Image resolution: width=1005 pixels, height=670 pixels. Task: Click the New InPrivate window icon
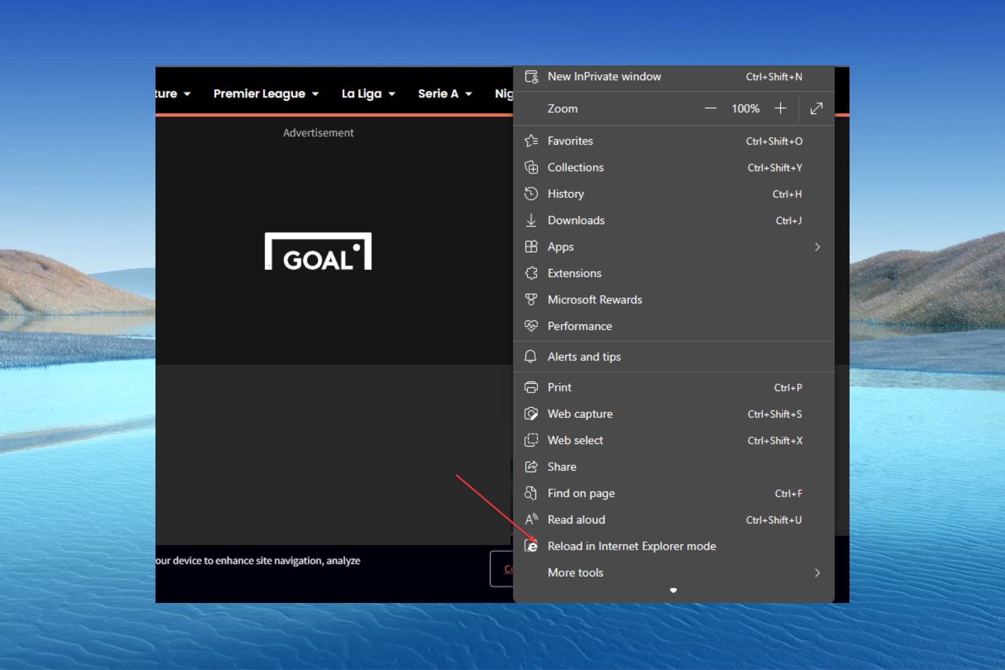pyautogui.click(x=531, y=77)
